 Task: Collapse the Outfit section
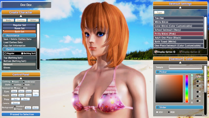5,49
